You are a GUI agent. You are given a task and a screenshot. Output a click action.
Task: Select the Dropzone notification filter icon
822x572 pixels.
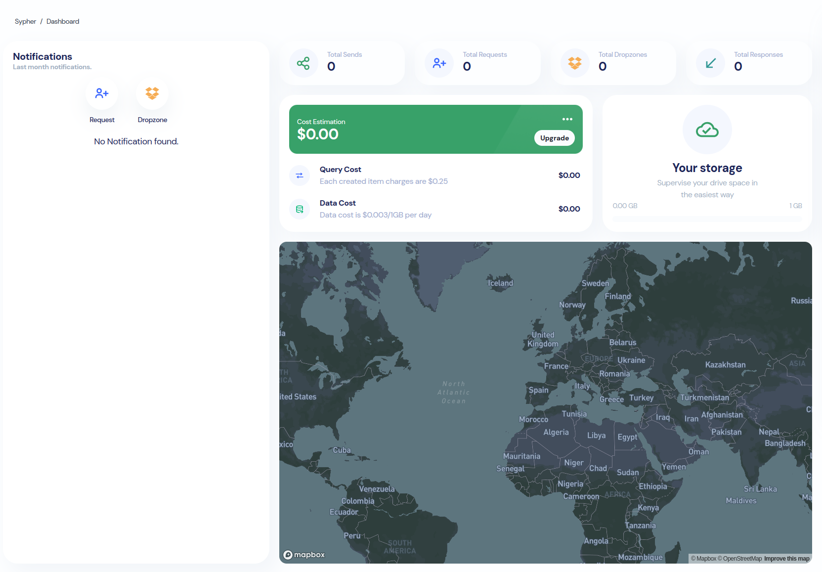pos(152,93)
